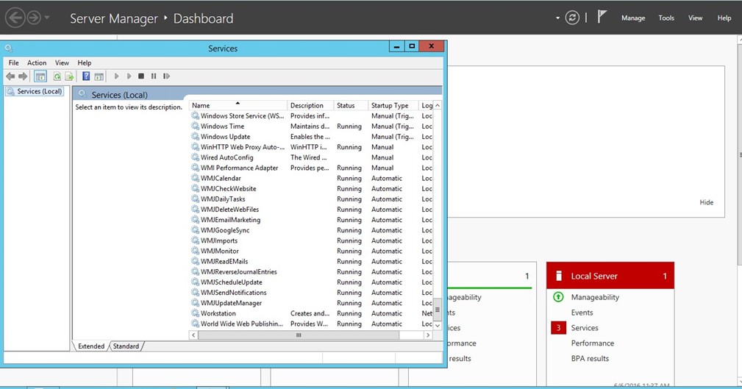This screenshot has height=389, width=742.
Task: Open BPA results under Local Server
Action: (x=590, y=358)
